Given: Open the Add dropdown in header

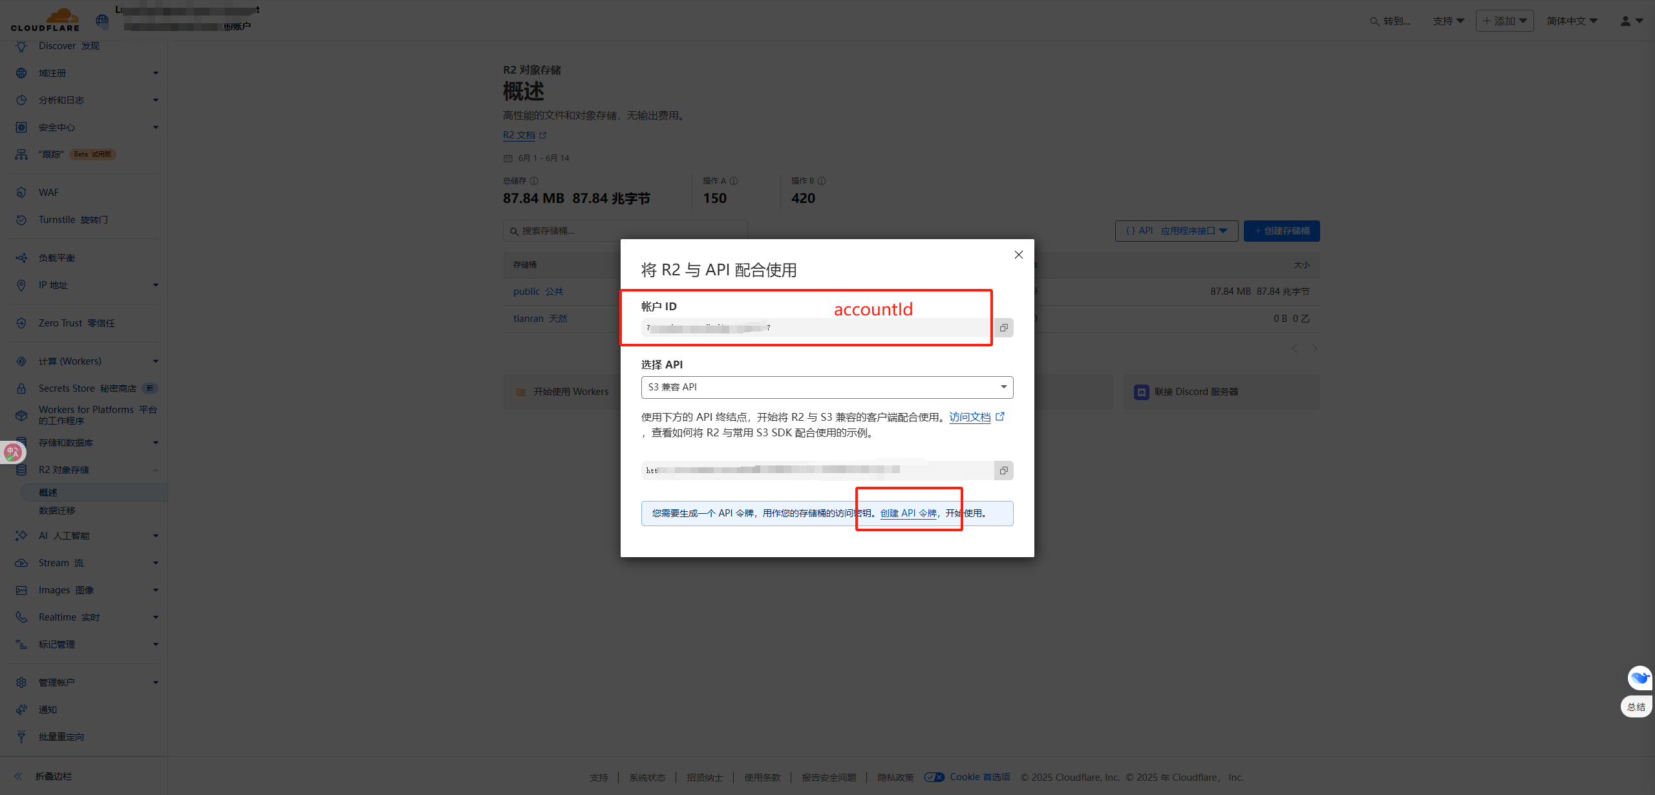Looking at the screenshot, I should point(1504,21).
